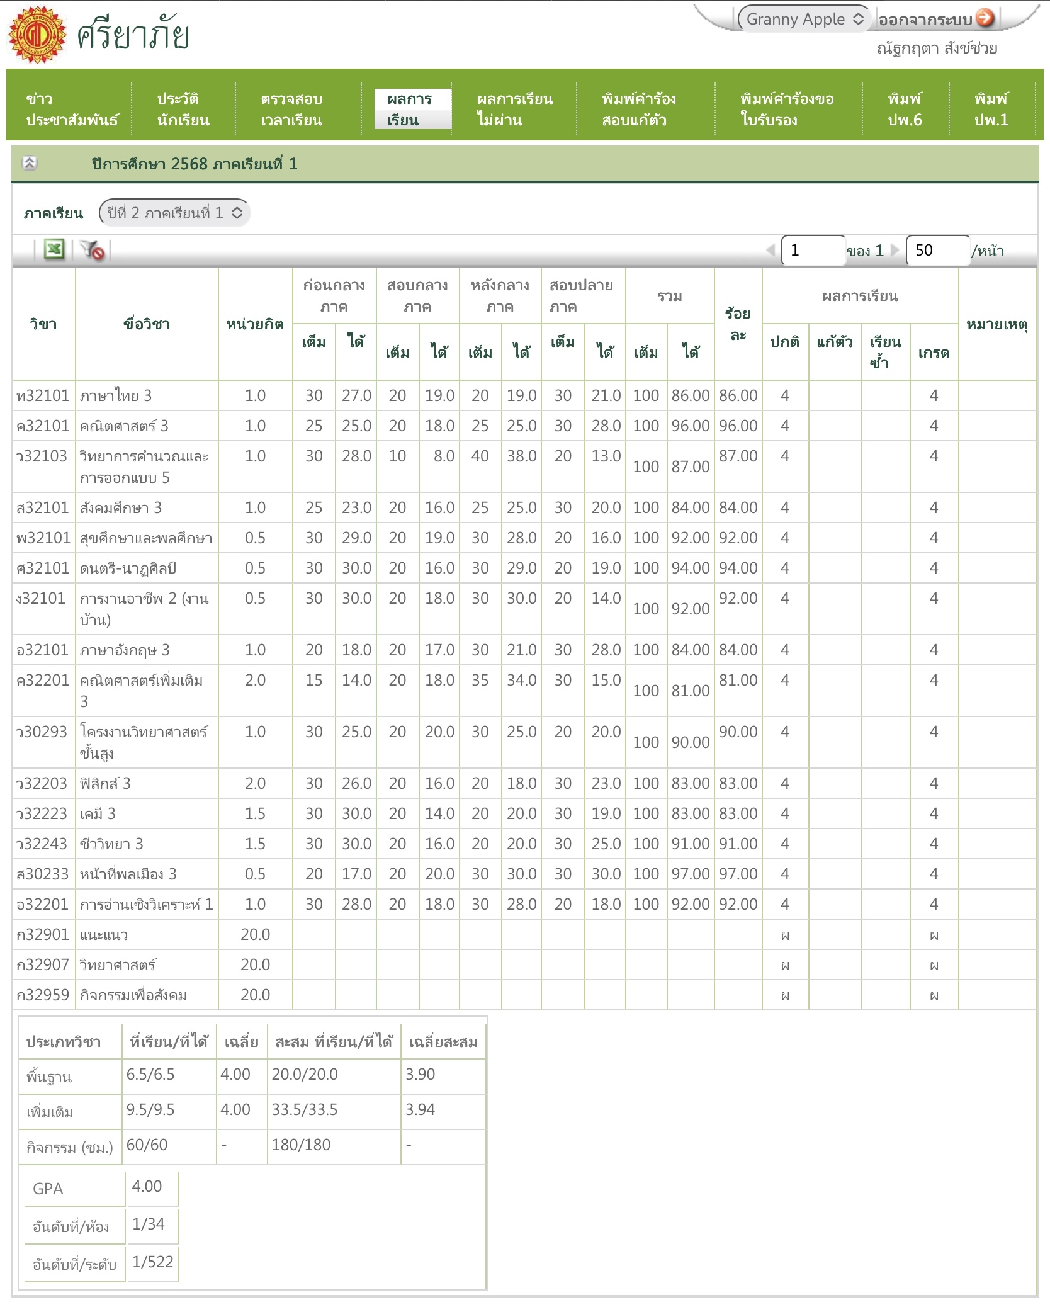Click the พิมพ์ ปพ.1 menu item
Screen dimensions: 1050x1312
coord(991,109)
